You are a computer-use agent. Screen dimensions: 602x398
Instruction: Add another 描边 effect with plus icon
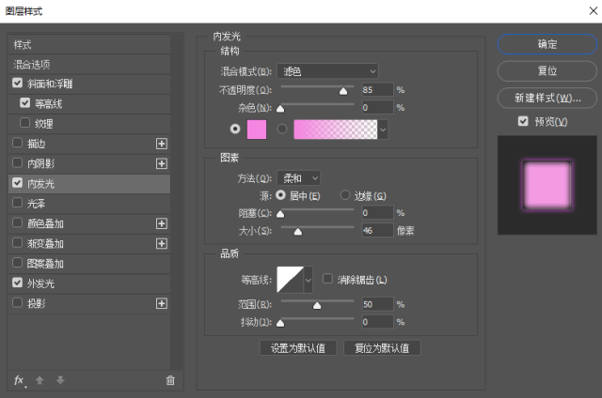tap(161, 144)
